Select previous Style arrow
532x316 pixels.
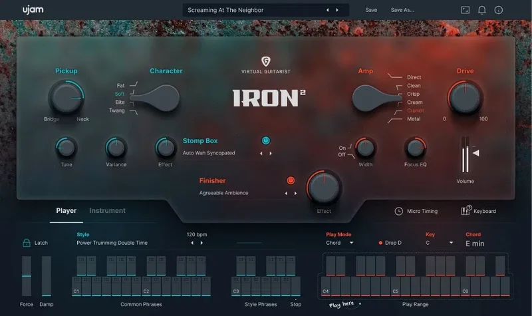click(192, 243)
